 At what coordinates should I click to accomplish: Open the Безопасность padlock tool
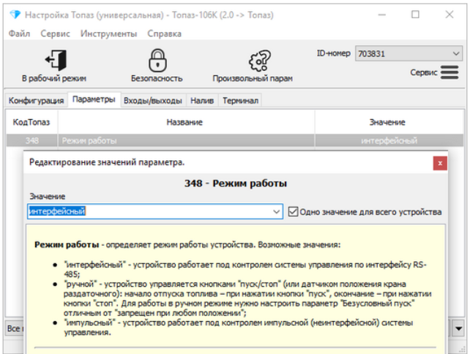157,60
